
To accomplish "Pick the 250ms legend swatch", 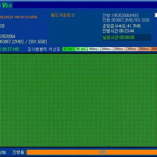I will click(120, 49).
